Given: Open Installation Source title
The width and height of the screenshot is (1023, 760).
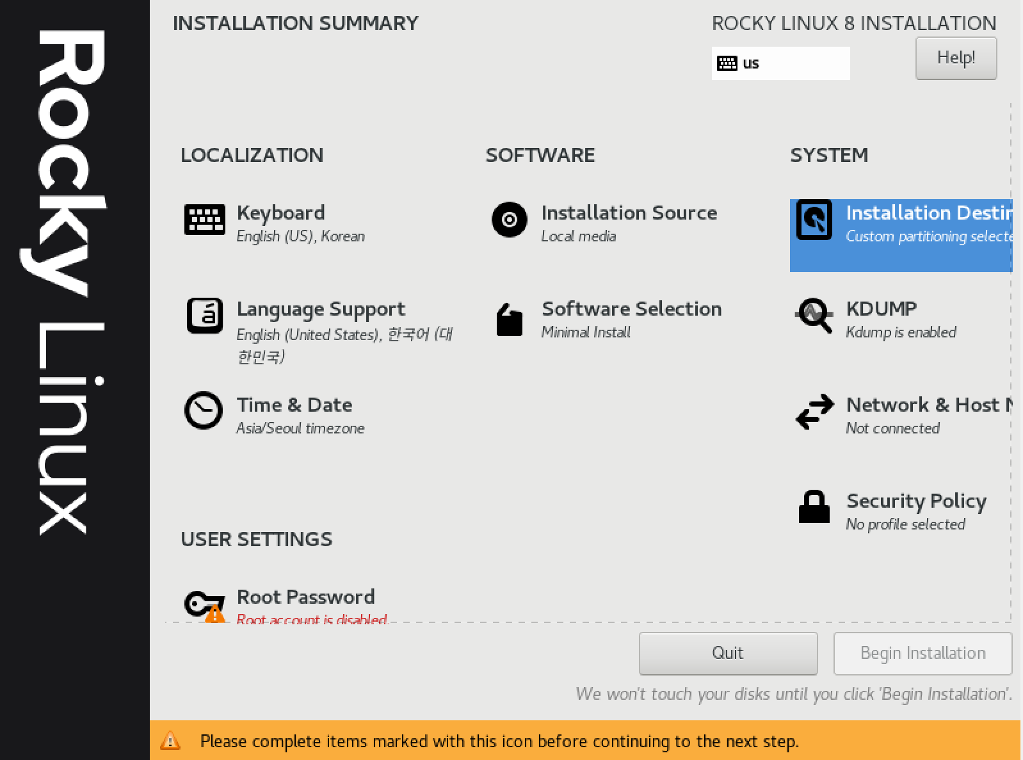Looking at the screenshot, I should point(629,213).
